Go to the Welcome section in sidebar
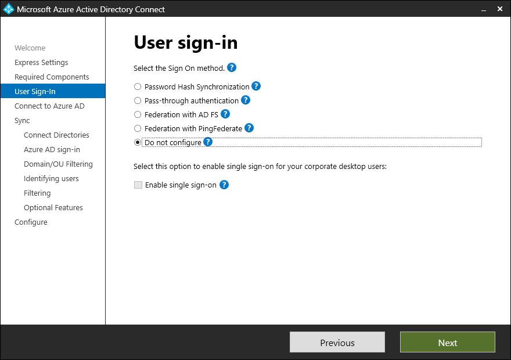 tap(30, 48)
